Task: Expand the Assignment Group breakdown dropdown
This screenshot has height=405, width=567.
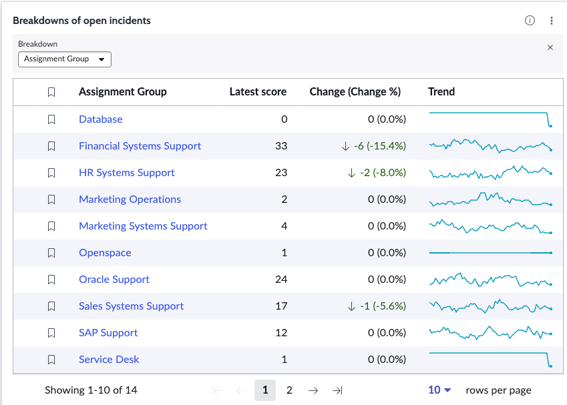Action: pos(65,59)
